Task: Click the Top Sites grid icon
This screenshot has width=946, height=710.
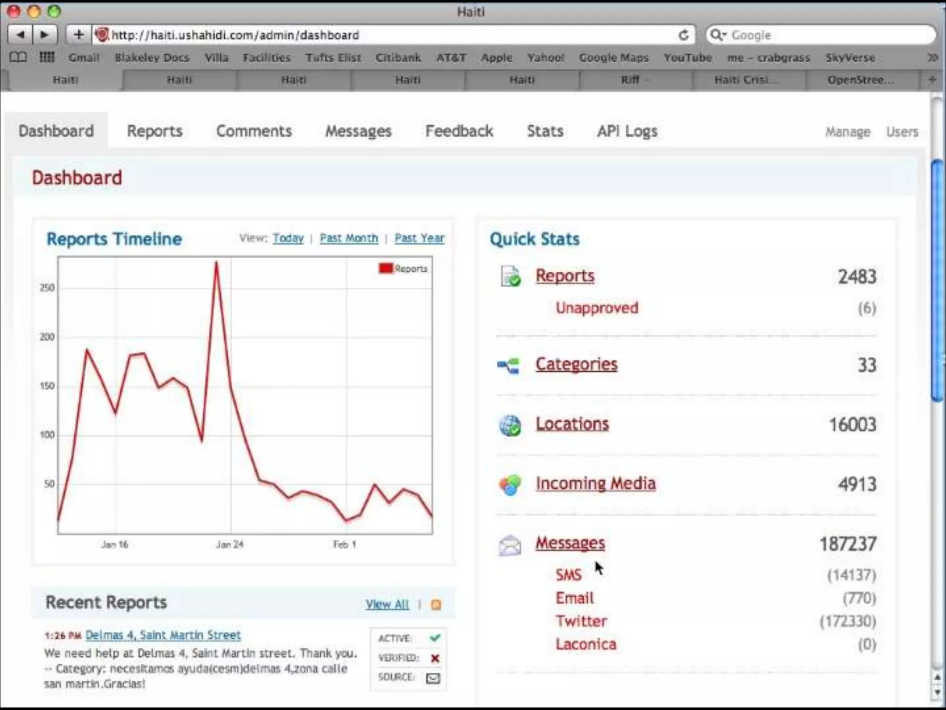Action: point(47,57)
